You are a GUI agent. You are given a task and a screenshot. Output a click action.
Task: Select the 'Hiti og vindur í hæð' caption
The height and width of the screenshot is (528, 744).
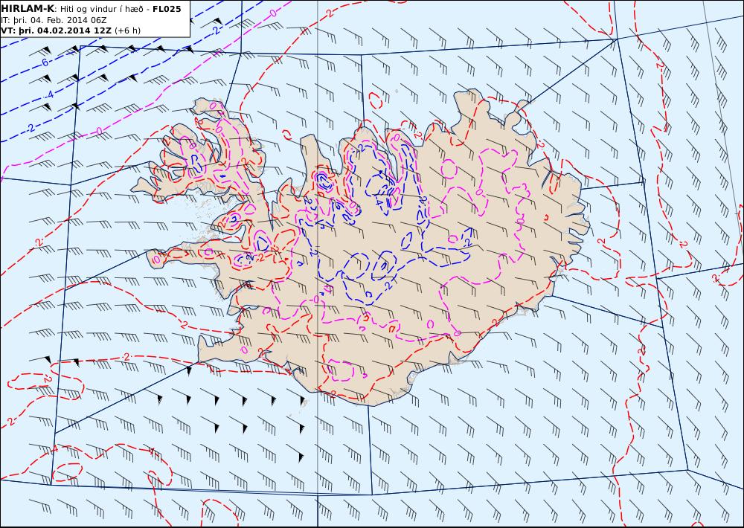103,9
